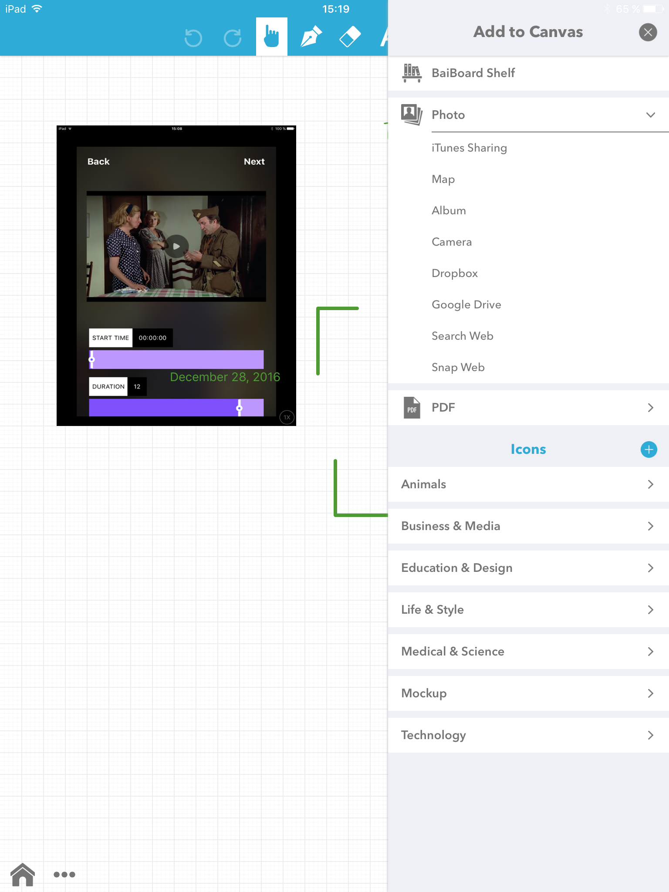Expand Medical & Science chevron

[x=651, y=652]
